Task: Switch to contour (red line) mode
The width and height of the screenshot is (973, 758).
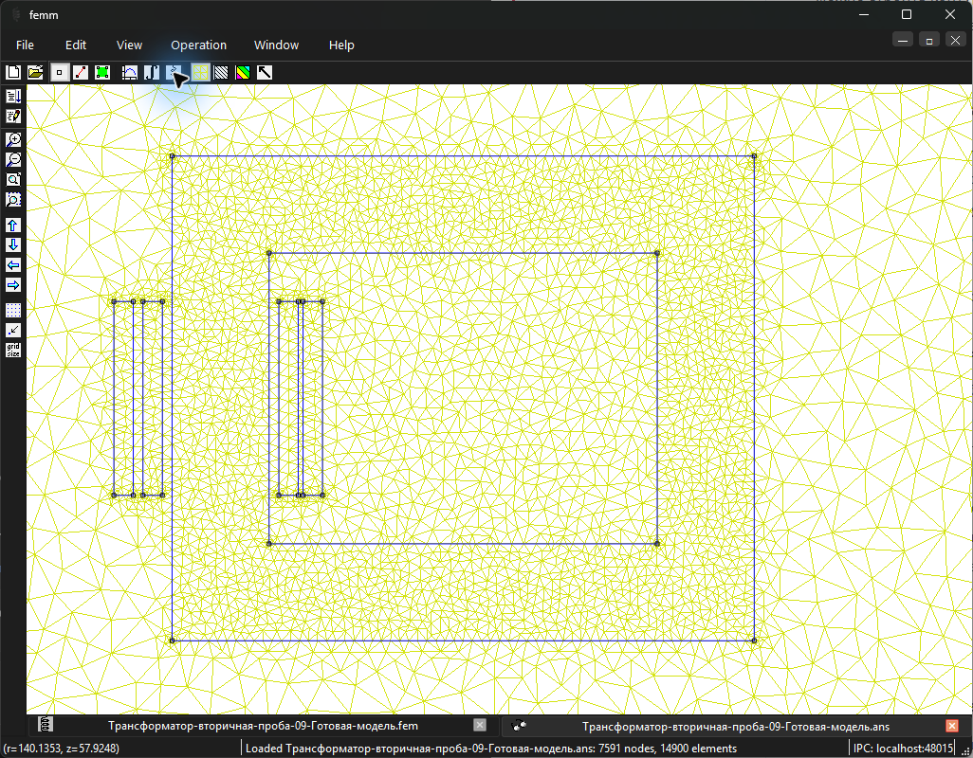Action: click(x=81, y=73)
